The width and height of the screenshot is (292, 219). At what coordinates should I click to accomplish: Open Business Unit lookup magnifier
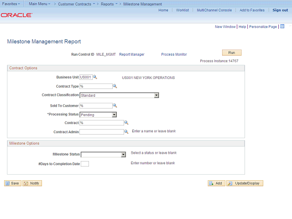click(x=95, y=77)
